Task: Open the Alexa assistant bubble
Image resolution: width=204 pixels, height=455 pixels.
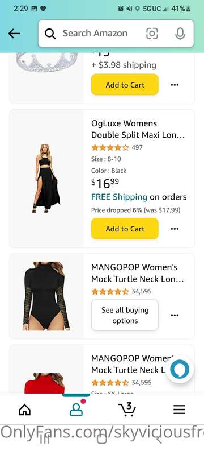Action: tap(180, 369)
